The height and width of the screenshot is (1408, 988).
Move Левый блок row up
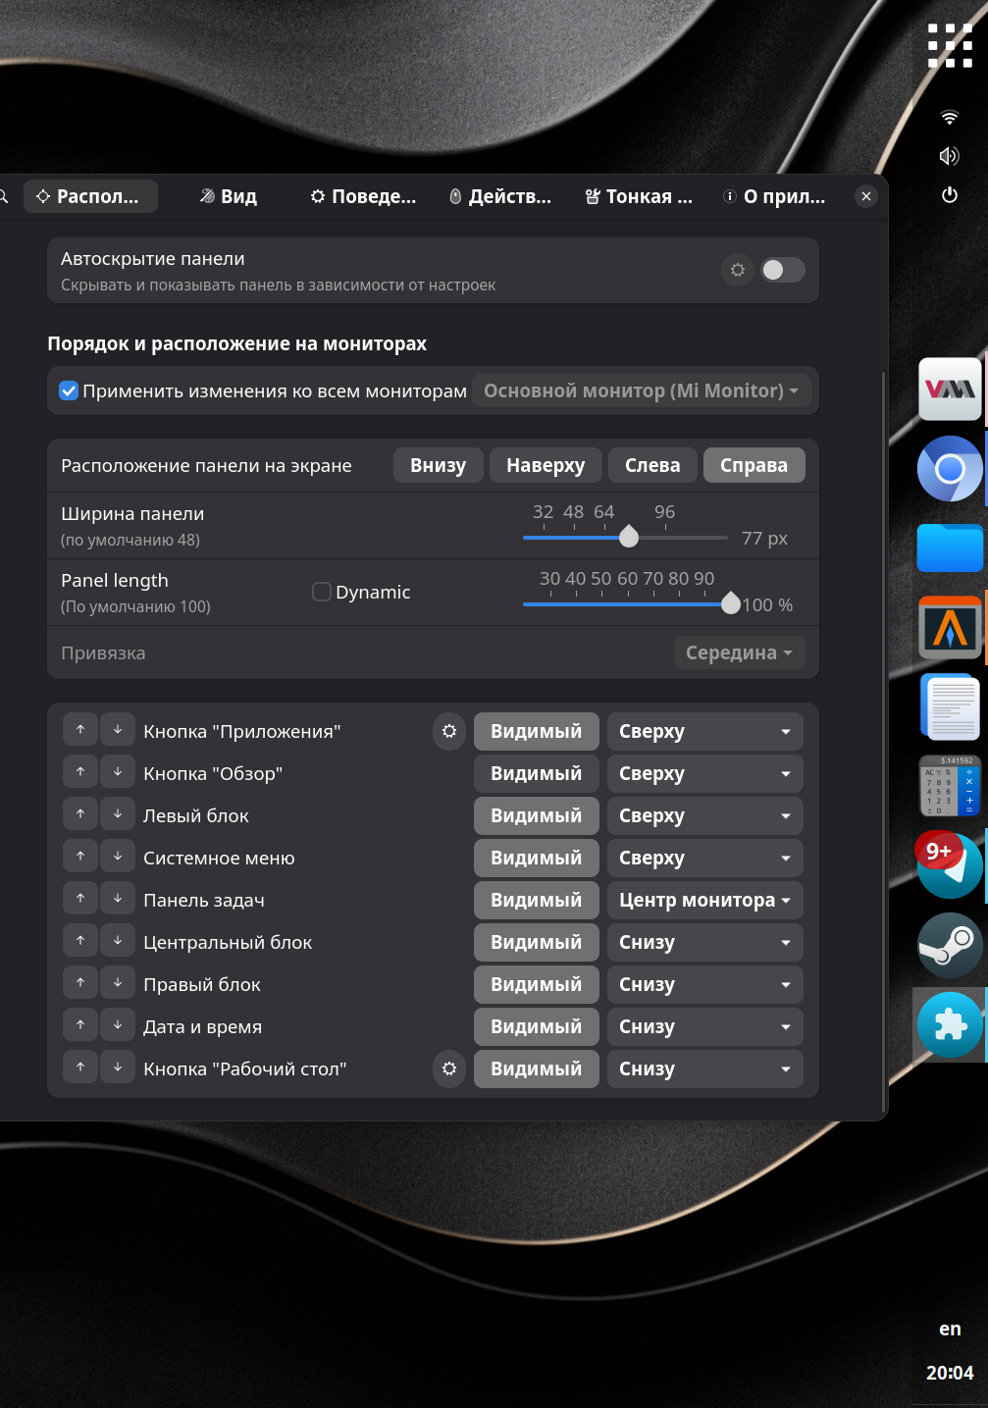pos(80,814)
